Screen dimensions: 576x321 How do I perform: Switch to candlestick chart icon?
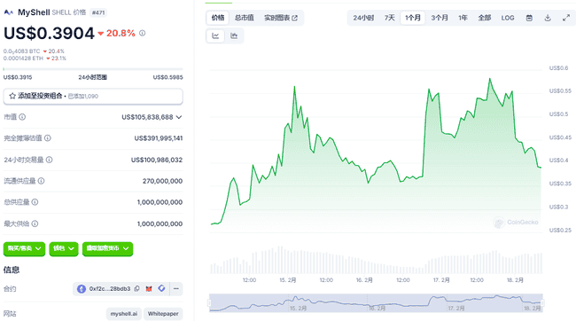(x=234, y=35)
